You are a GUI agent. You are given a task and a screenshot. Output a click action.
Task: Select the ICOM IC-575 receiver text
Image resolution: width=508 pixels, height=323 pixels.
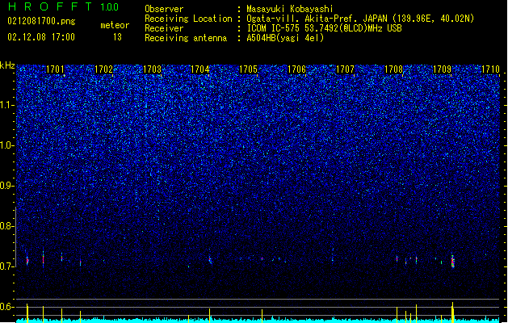(324, 28)
